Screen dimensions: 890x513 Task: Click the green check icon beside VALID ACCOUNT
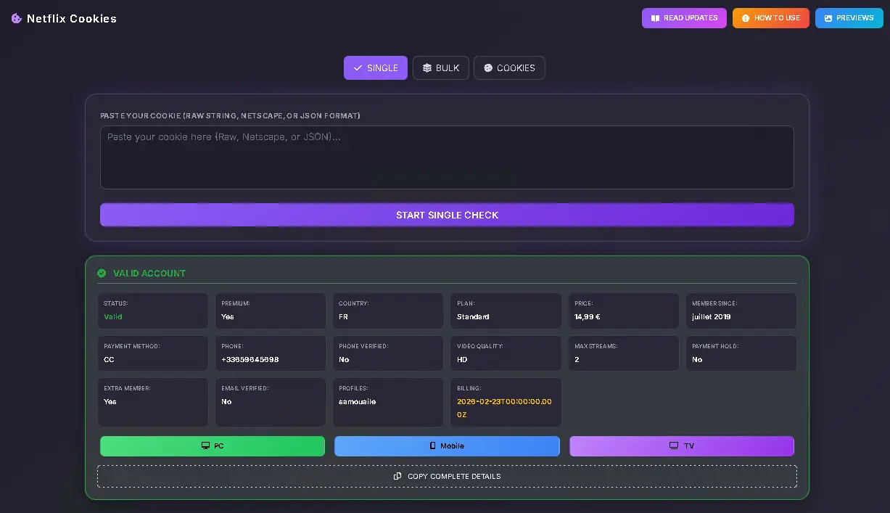pyautogui.click(x=102, y=273)
